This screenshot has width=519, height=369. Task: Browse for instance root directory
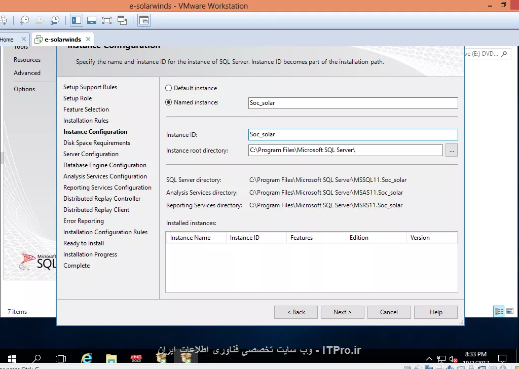pos(452,150)
